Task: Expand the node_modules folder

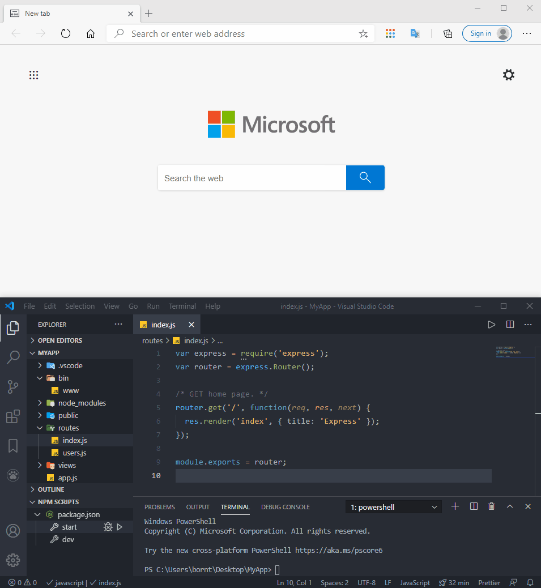Action: [x=82, y=403]
